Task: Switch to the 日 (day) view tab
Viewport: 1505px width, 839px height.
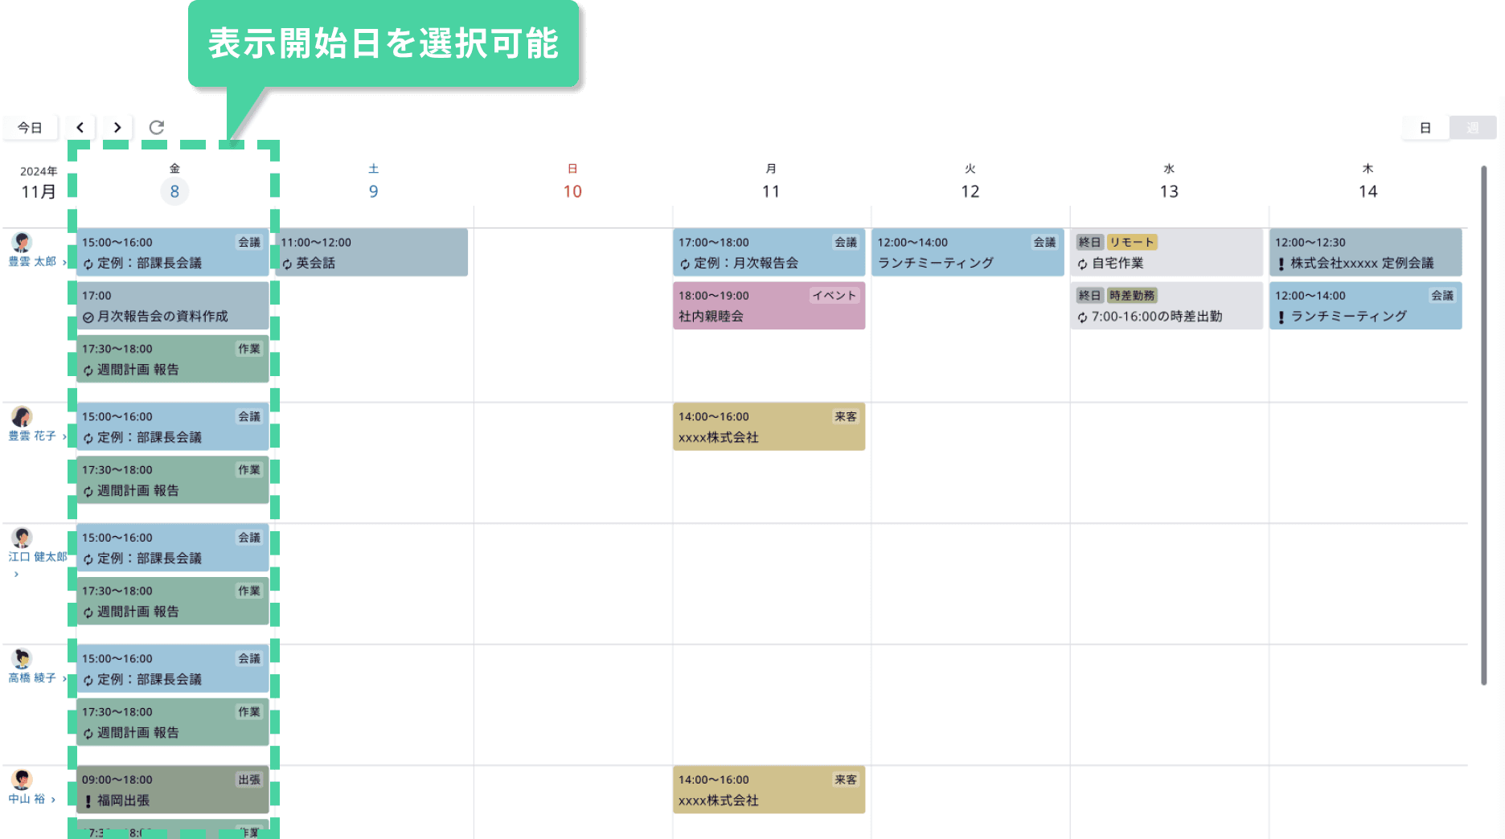Action: click(1424, 127)
